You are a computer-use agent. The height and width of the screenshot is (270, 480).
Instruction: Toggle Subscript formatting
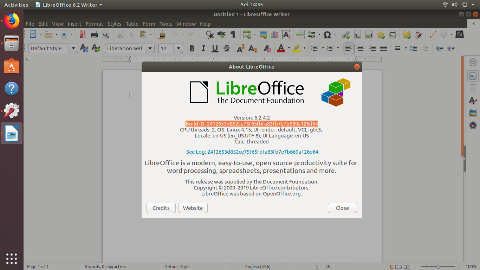click(x=252, y=48)
